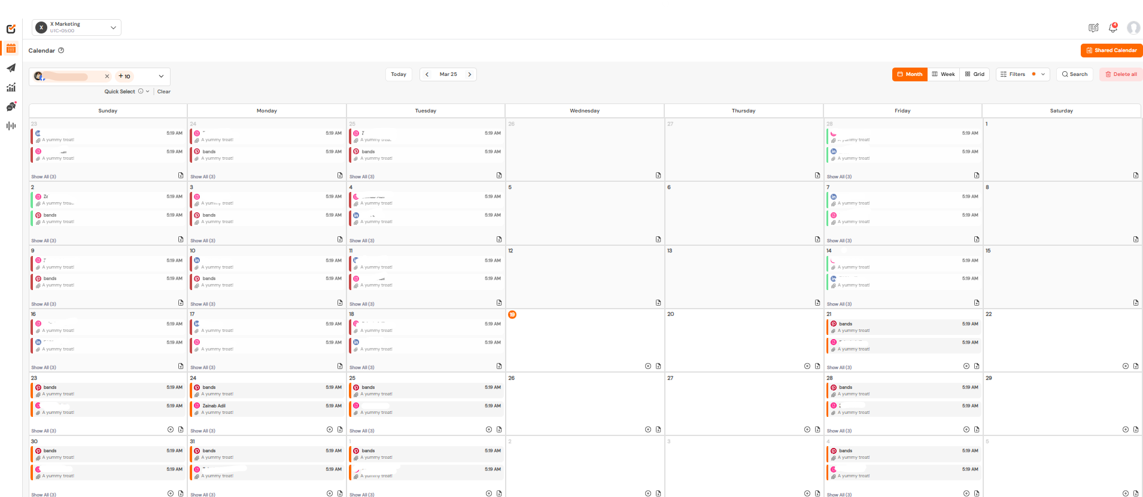1143x497 pixels.
Task: Click the Quick Select info icon
Action: click(x=141, y=92)
